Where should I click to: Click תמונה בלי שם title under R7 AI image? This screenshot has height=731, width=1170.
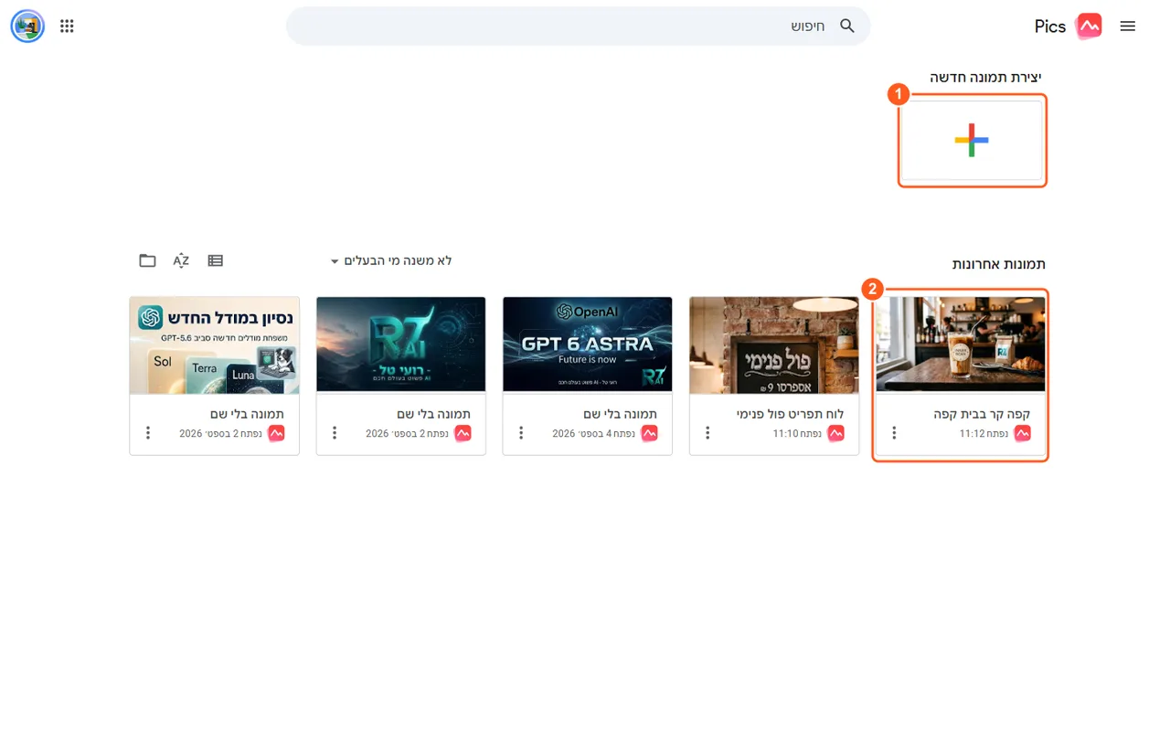coord(433,414)
